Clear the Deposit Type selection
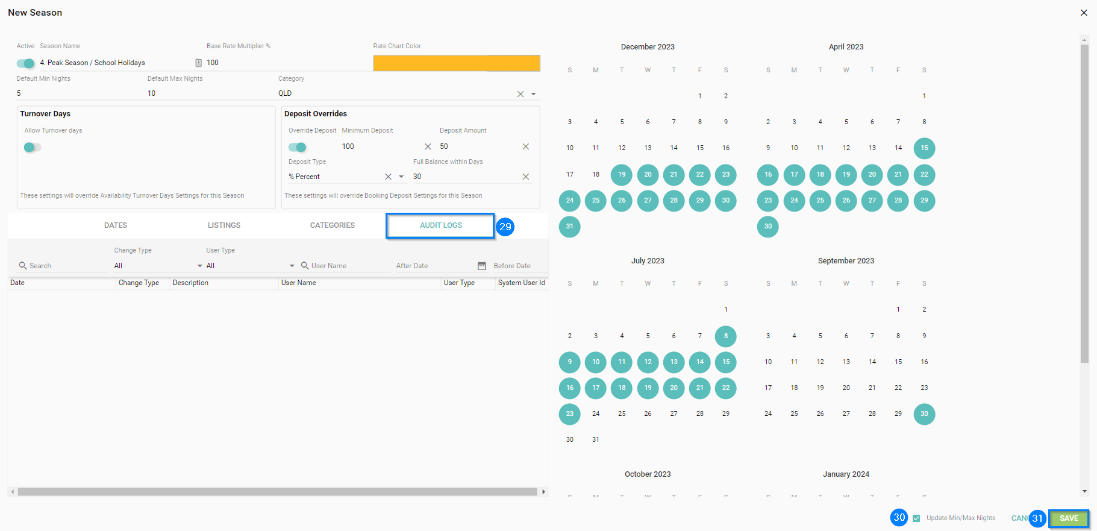The image size is (1097, 531). (388, 177)
